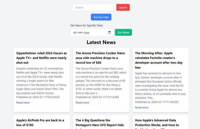This screenshot has width=200, height=129.
Task: Open Read more link under The Morning After article
Action: [x=142, y=107]
